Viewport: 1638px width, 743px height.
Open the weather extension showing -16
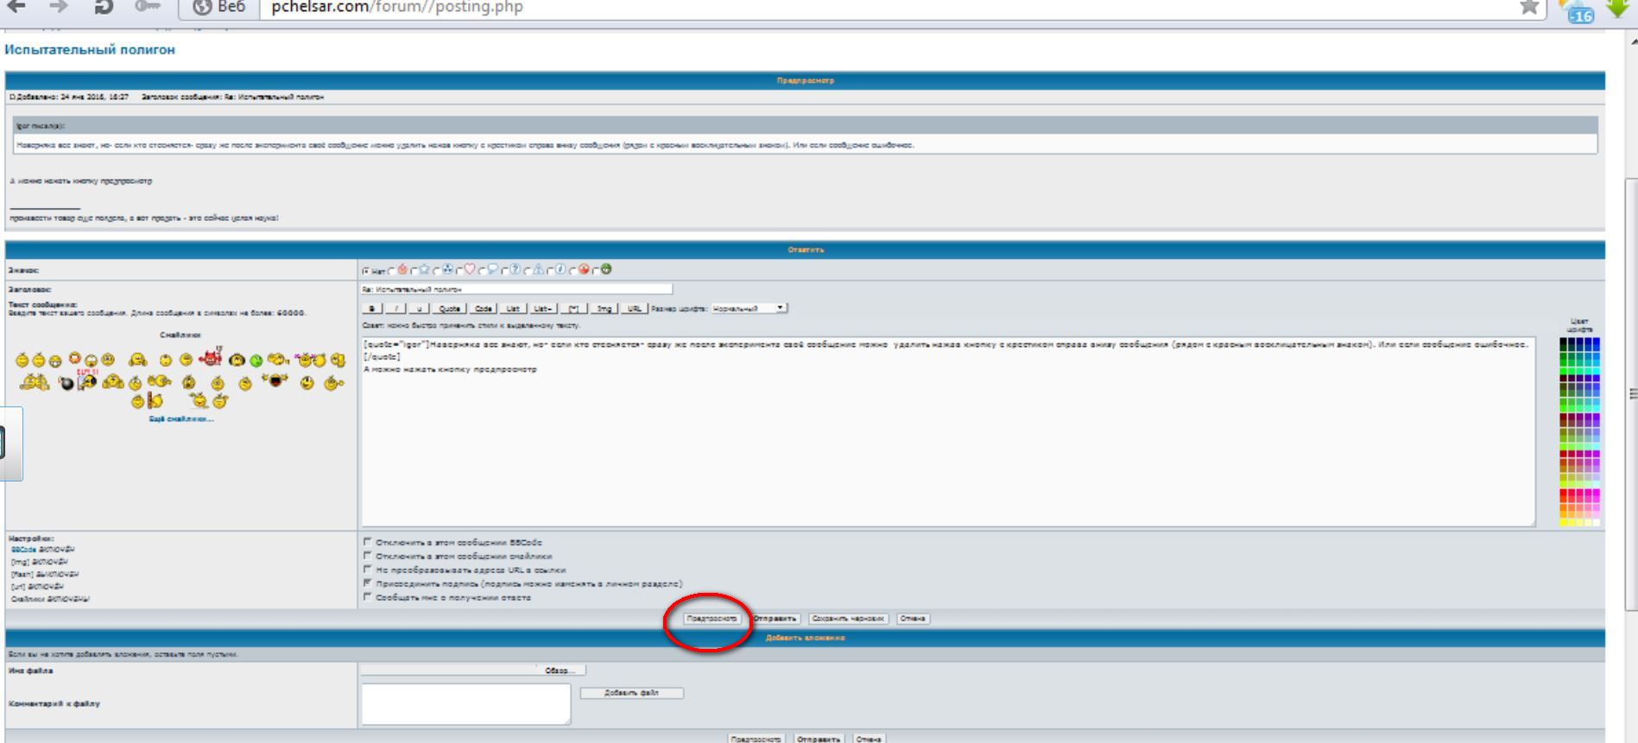coord(1579,10)
